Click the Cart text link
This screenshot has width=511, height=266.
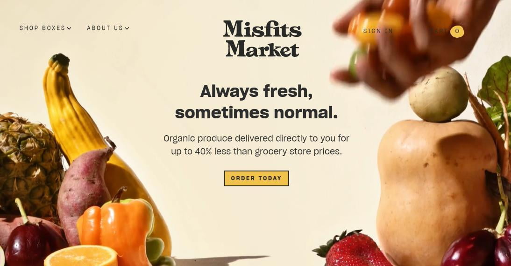tap(439, 31)
